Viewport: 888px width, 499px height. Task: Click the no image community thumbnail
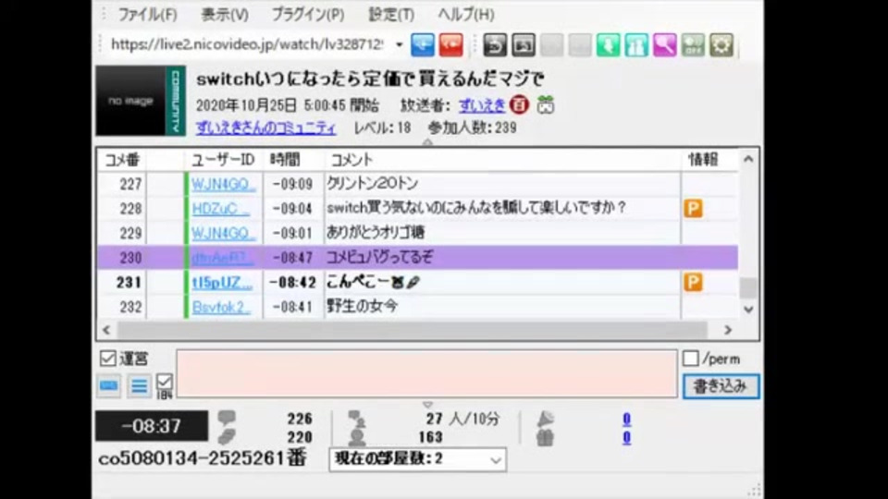coord(141,101)
